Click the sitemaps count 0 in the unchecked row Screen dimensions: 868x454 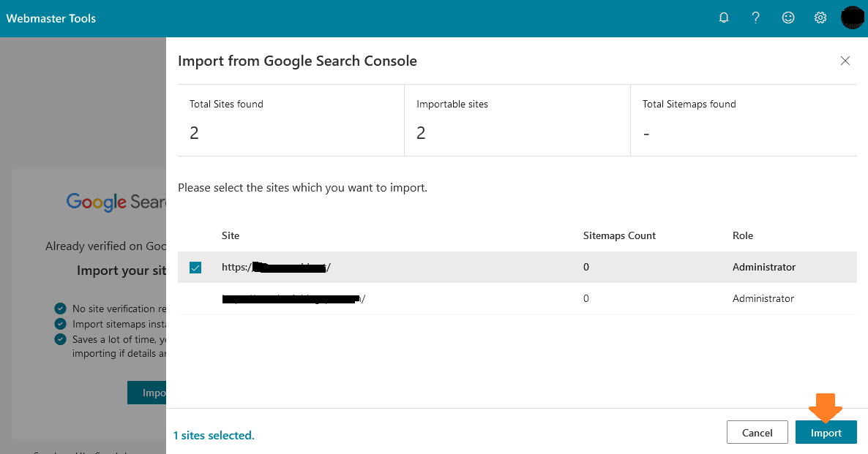(x=586, y=298)
